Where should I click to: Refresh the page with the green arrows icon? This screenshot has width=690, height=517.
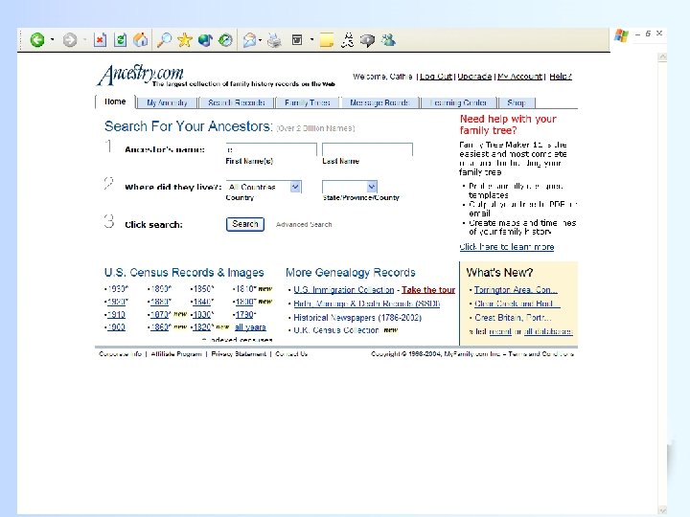coord(120,40)
